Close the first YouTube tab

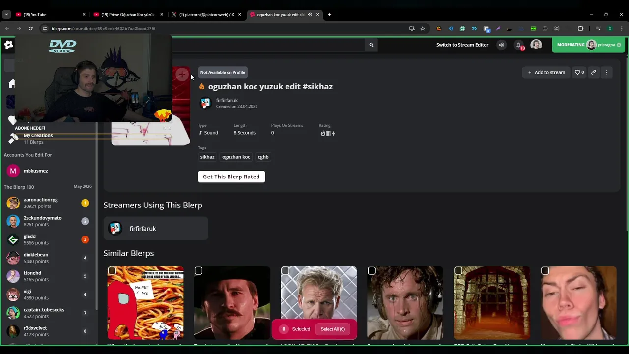[84, 15]
